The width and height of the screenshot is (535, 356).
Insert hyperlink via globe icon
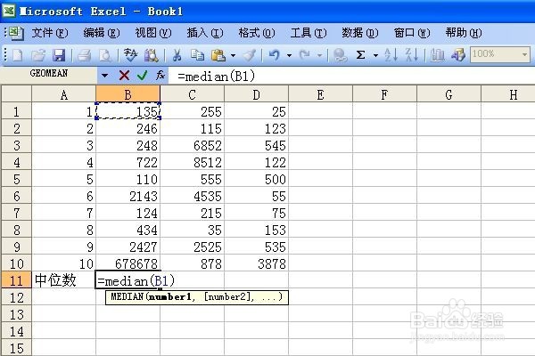pyautogui.click(x=341, y=54)
